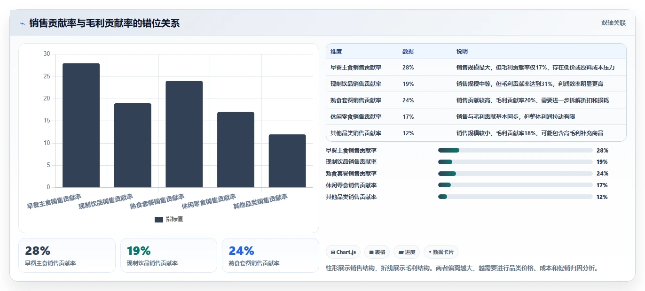This screenshot has height=291, width=645.
Task: Click the 17% value in table
Action: tap(408, 117)
